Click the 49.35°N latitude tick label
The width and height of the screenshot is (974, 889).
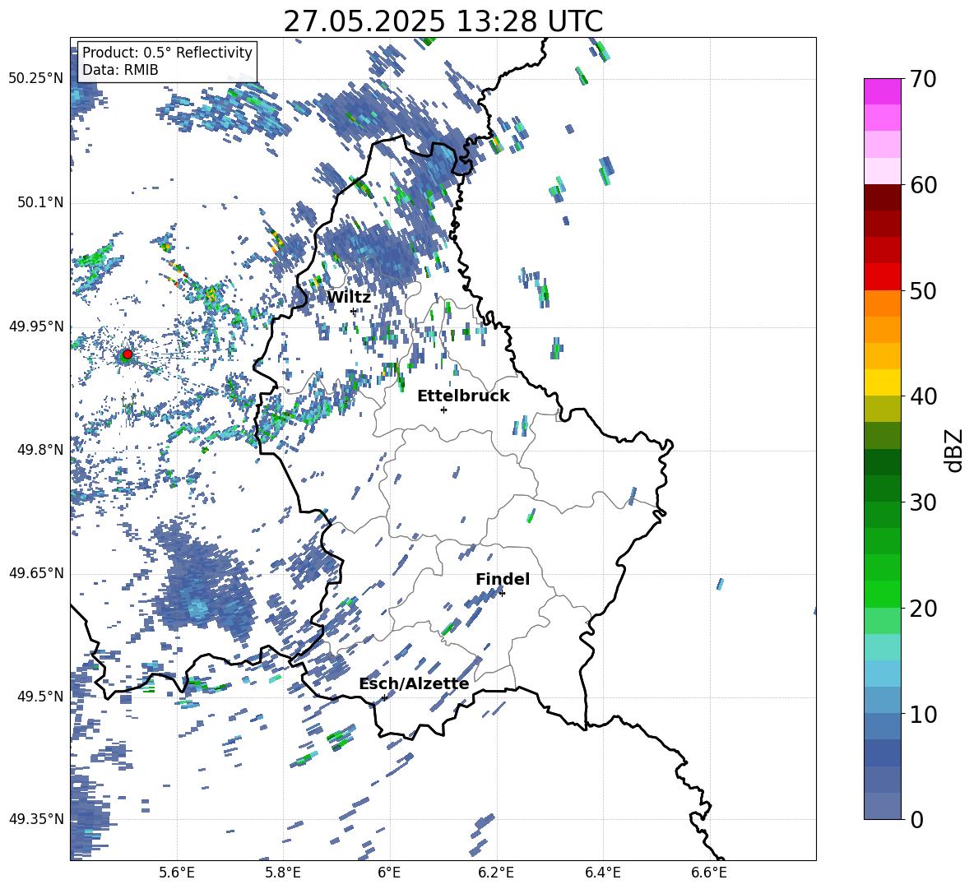point(36,819)
